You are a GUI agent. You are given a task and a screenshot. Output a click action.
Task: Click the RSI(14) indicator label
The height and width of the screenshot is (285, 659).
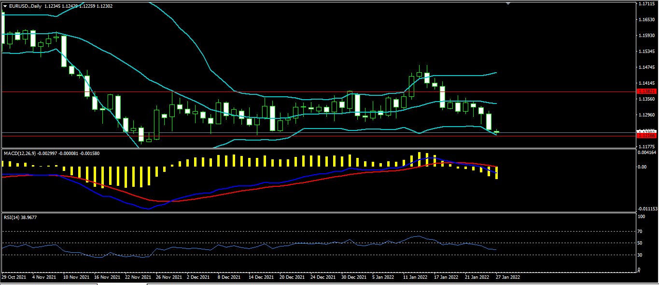[13, 217]
